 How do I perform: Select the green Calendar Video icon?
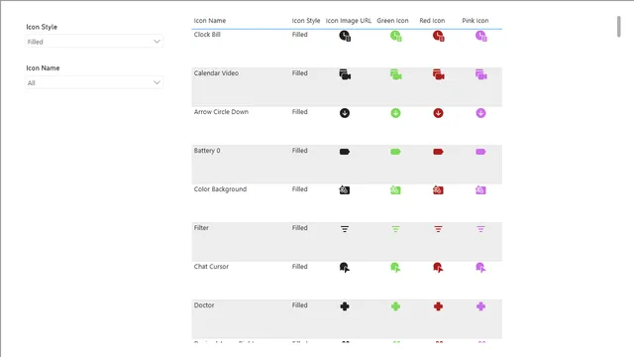pos(396,74)
